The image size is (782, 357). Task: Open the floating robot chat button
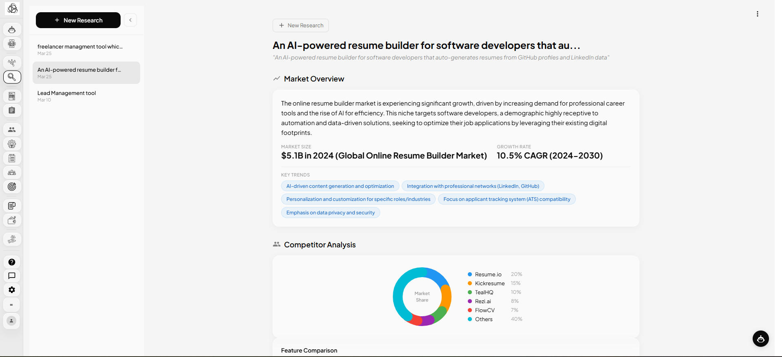[760, 339]
